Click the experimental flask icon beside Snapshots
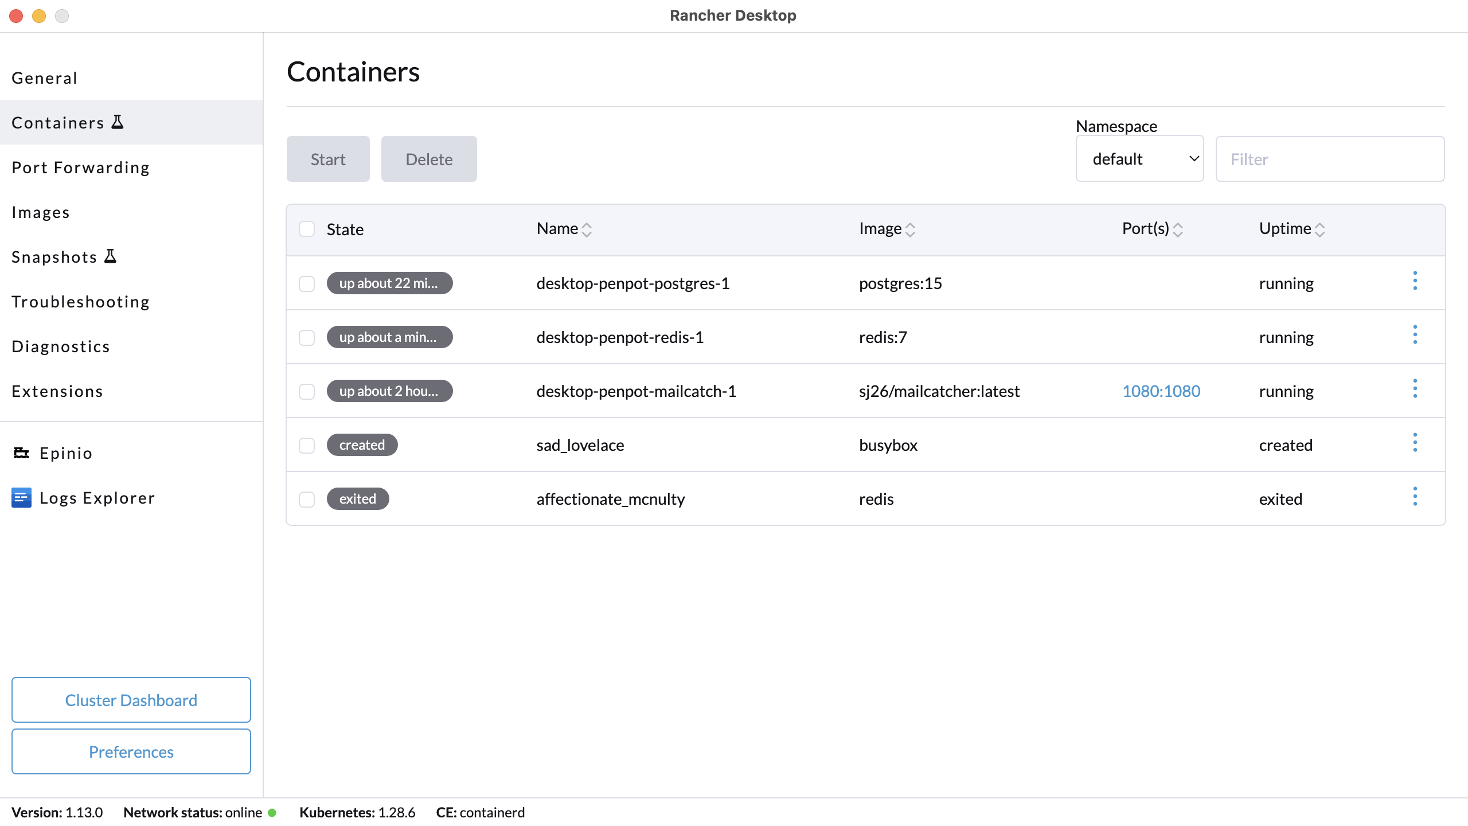The image size is (1468, 826). pos(111,256)
